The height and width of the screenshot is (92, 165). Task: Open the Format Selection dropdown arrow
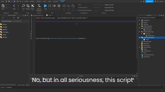(42, 10)
